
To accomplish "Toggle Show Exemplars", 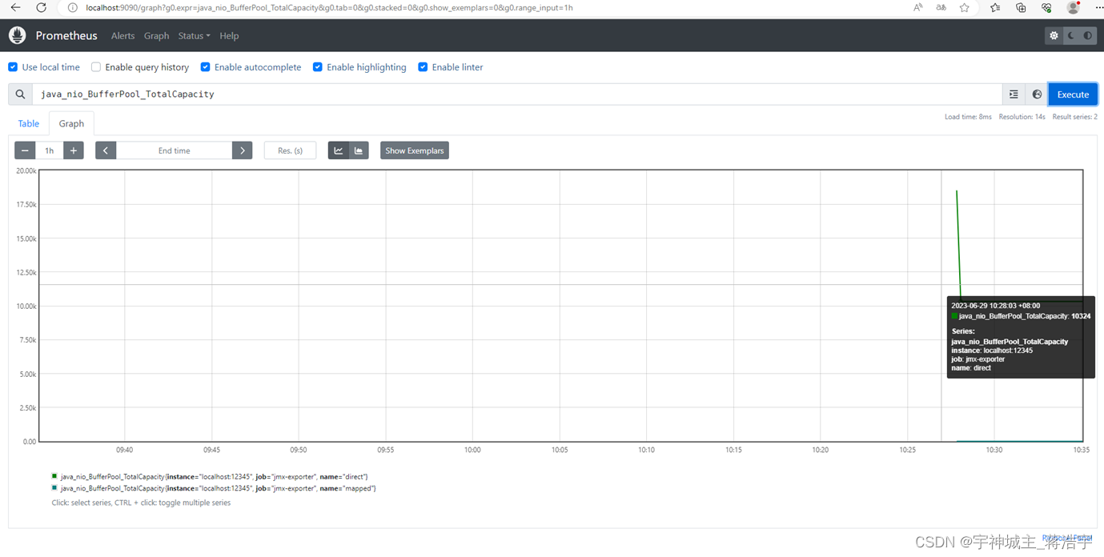I will tap(414, 150).
